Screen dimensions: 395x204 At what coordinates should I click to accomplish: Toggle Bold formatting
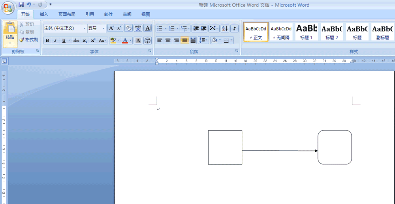click(47, 41)
